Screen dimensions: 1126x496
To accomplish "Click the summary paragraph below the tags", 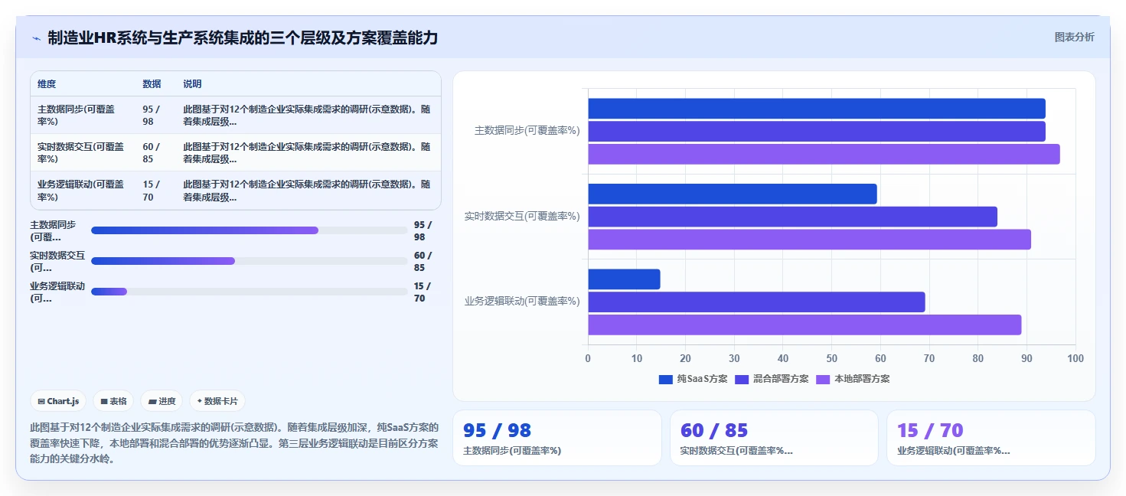I will coord(234,443).
